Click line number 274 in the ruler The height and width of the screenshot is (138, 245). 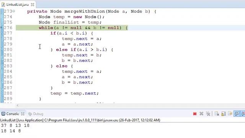click(8, 17)
